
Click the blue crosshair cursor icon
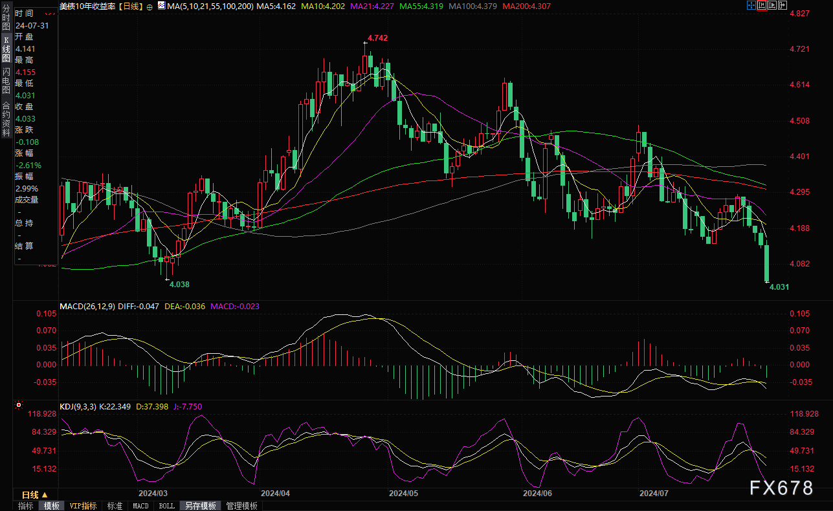(x=751, y=6)
